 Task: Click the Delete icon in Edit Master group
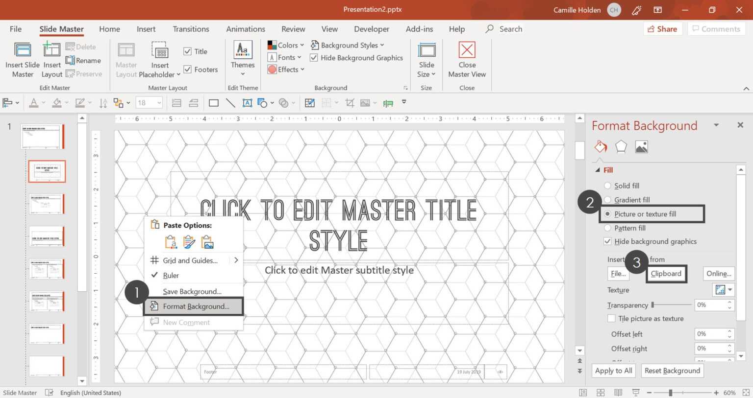[x=81, y=46]
